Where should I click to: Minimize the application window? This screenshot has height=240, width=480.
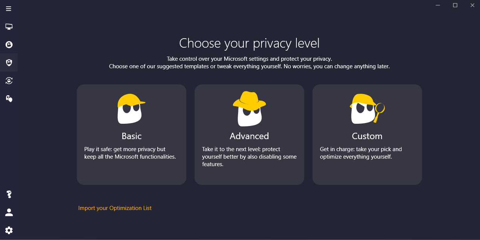[x=438, y=5]
